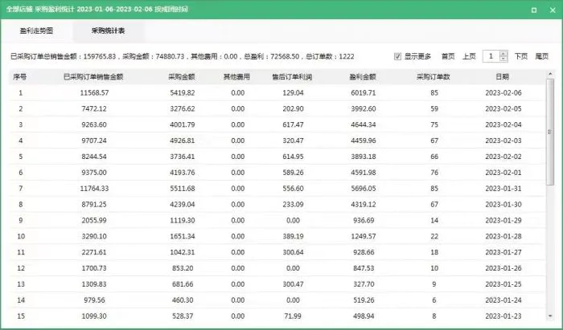Maximize the statistics window

(x=534, y=9)
